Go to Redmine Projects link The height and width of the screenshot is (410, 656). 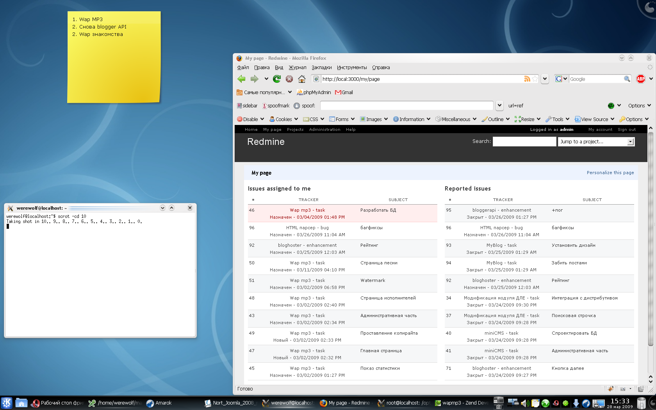point(295,130)
